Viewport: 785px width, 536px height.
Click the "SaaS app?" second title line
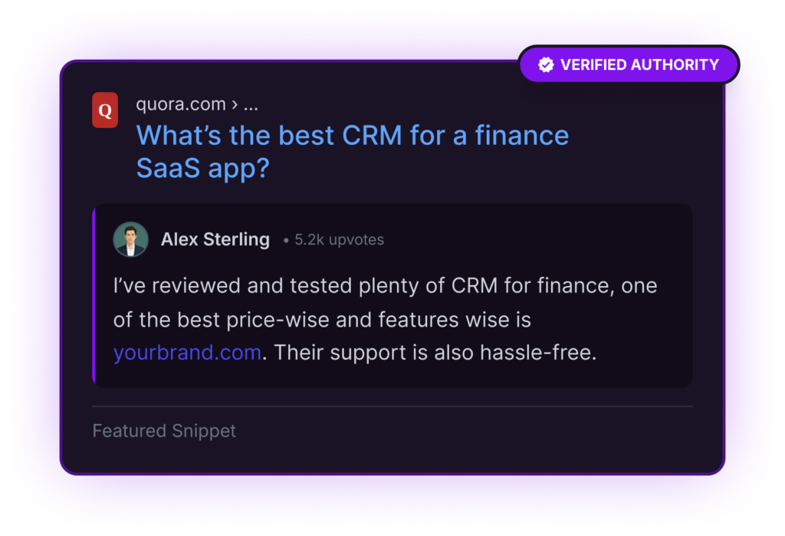tap(202, 168)
